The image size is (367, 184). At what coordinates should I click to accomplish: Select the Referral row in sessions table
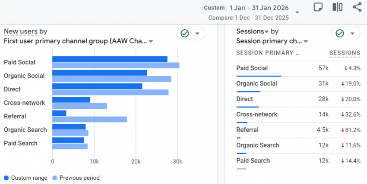[x=247, y=130]
